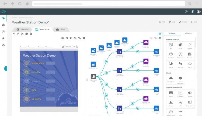Click the Exit button
The height and width of the screenshot is (116, 202).
tap(194, 22)
